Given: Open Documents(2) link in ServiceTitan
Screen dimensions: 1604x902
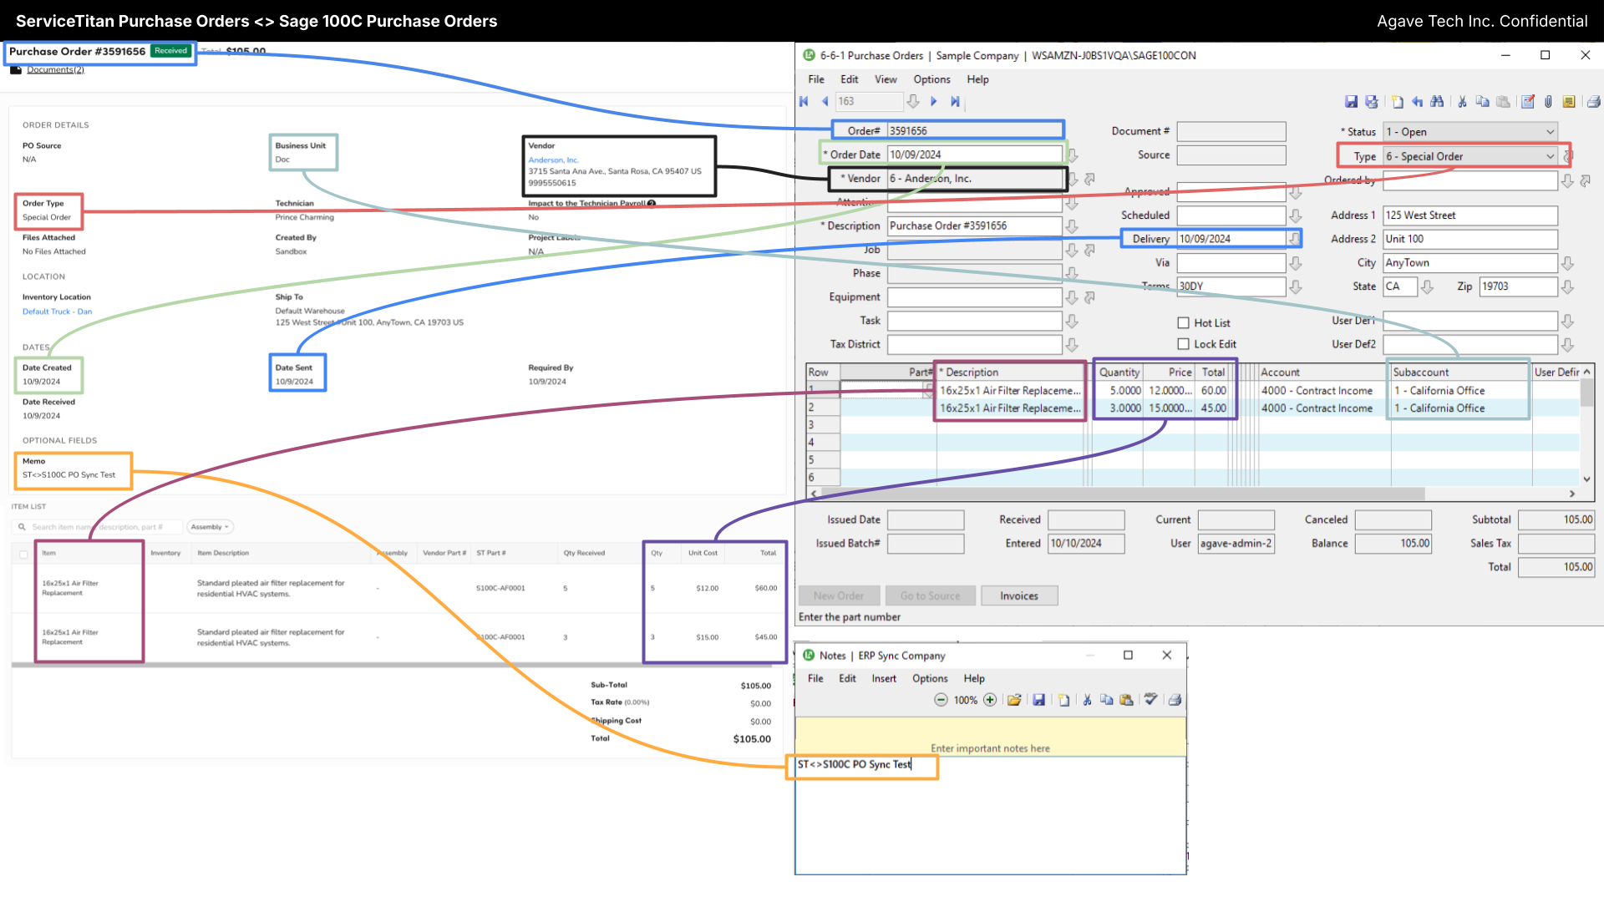Looking at the screenshot, I should click(x=55, y=69).
